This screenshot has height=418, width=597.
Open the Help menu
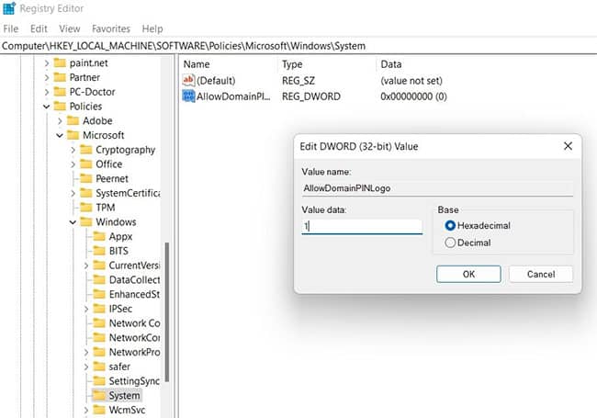[x=152, y=28]
